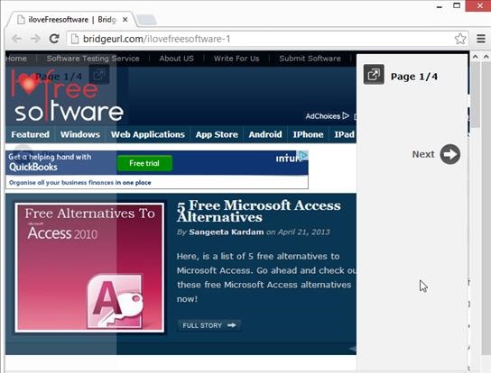The width and height of the screenshot is (491, 373).
Task: Click the up arrow of the inner scrollbar
Action: (x=475, y=57)
